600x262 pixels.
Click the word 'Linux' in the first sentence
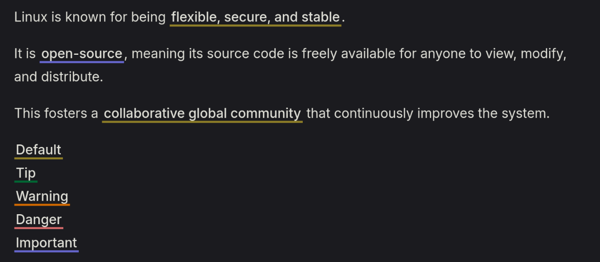click(30, 17)
